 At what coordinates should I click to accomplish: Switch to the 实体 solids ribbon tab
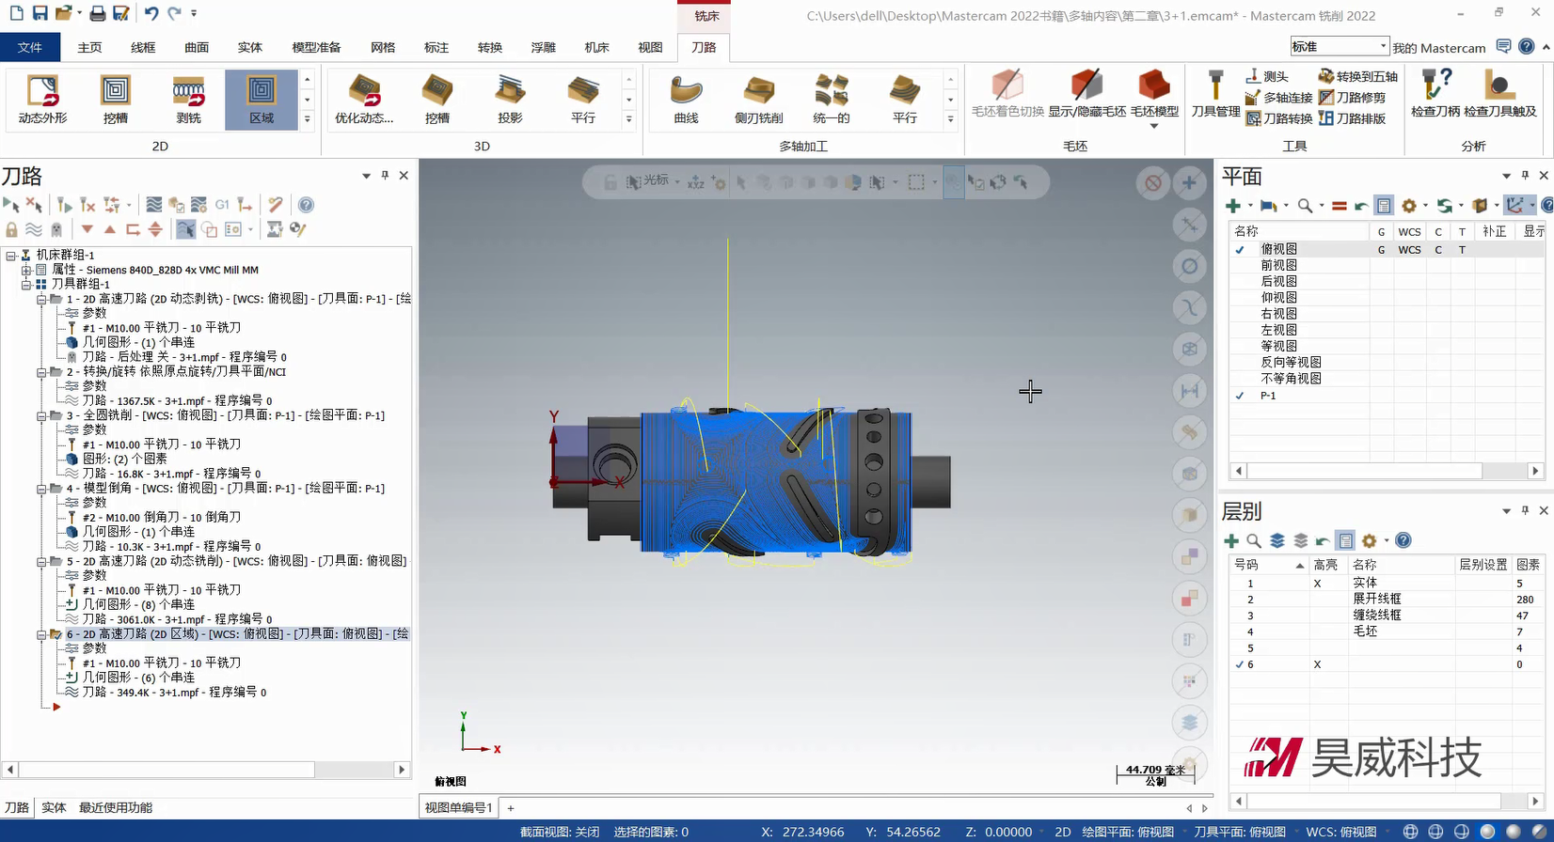250,47
